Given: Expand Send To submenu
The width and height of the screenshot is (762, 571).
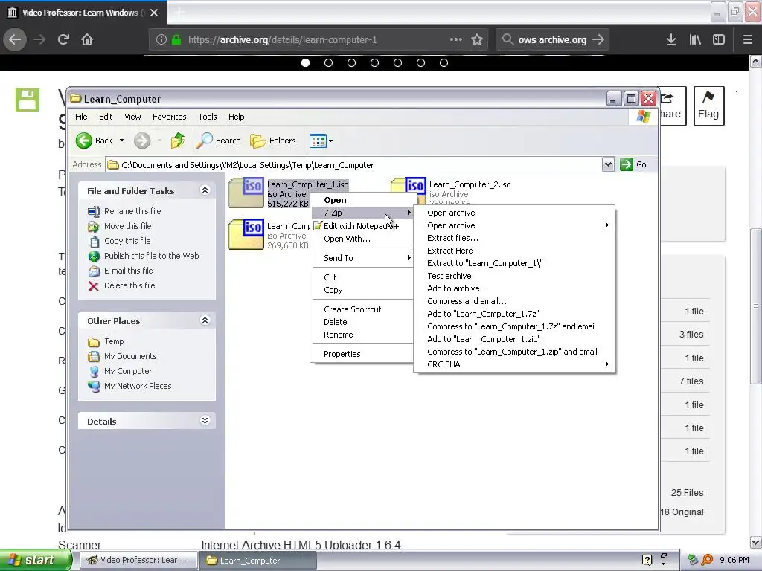Looking at the screenshot, I should click(x=362, y=258).
